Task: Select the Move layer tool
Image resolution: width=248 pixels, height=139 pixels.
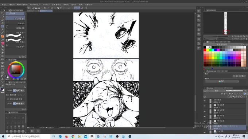Action: (x=3, y=23)
